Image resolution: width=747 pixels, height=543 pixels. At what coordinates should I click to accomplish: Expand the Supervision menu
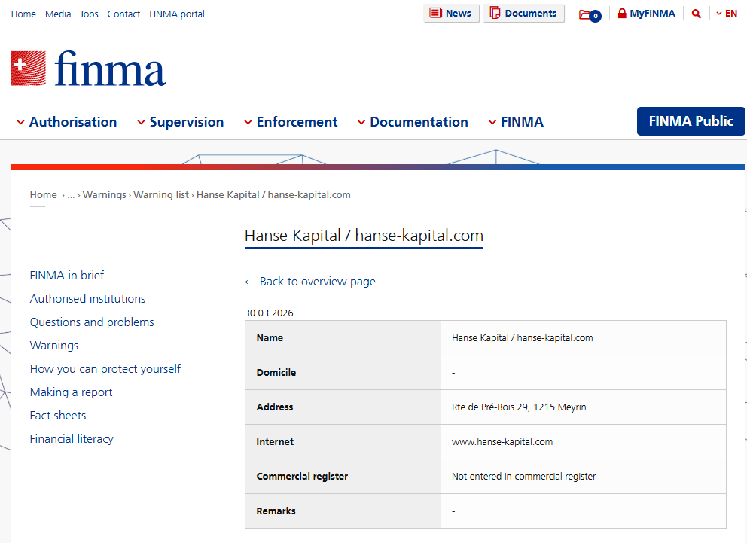tap(181, 122)
